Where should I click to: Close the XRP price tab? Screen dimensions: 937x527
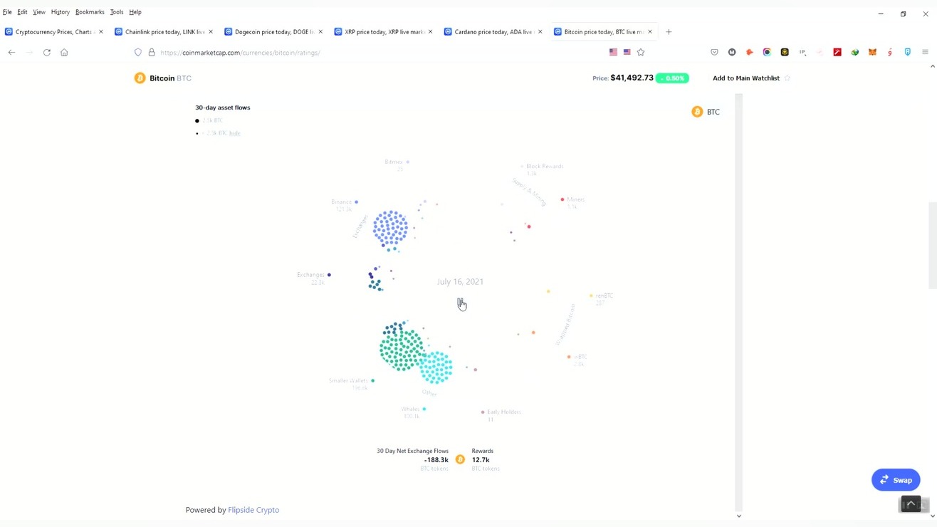click(x=430, y=32)
